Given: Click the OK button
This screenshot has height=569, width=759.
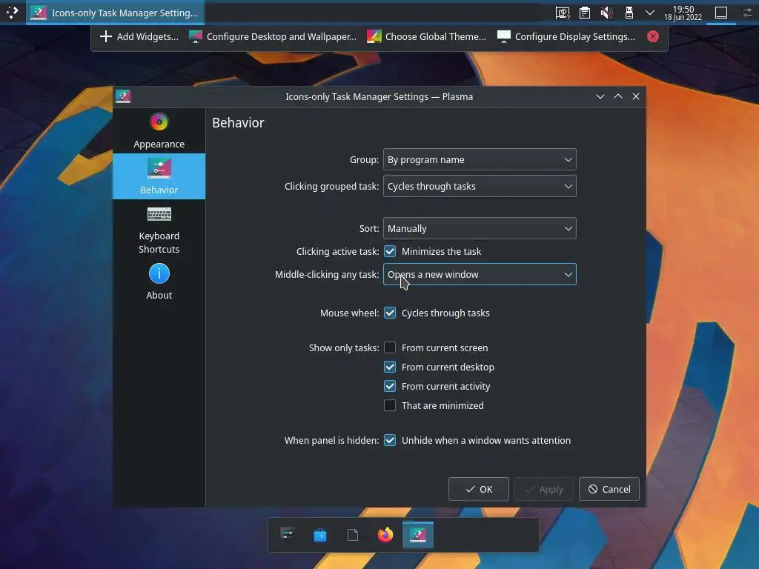Looking at the screenshot, I should coord(478,489).
